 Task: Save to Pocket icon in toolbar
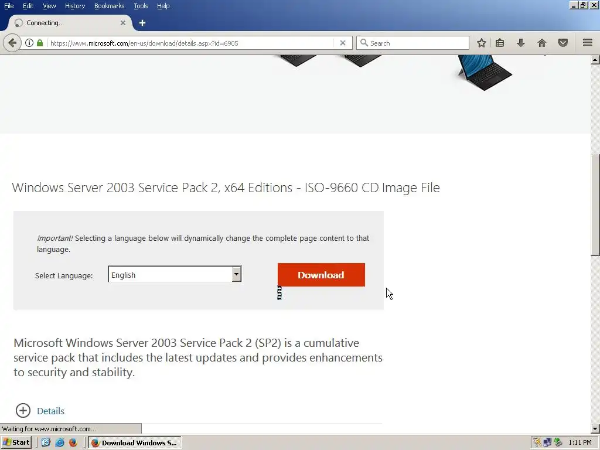(x=563, y=43)
